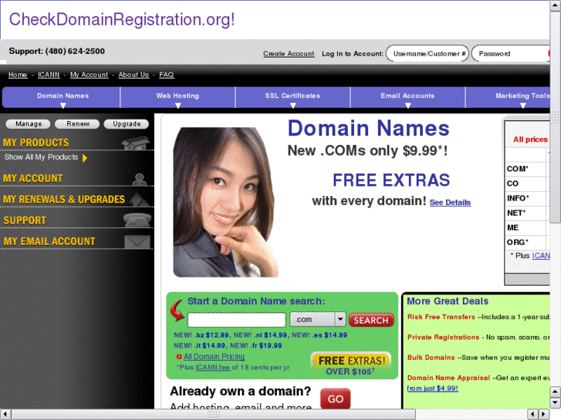Click the CheckDomainRegistration.org! site title
The image size is (561, 420).
pyautogui.click(x=122, y=19)
